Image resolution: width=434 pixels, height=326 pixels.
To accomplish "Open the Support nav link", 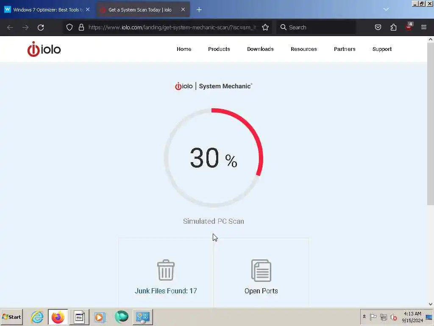I will (382, 49).
